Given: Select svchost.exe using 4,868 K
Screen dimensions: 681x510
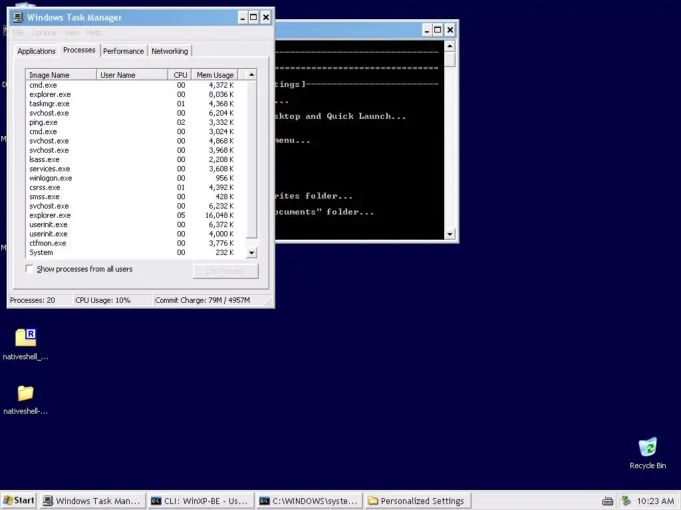Looking at the screenshot, I should [136, 141].
